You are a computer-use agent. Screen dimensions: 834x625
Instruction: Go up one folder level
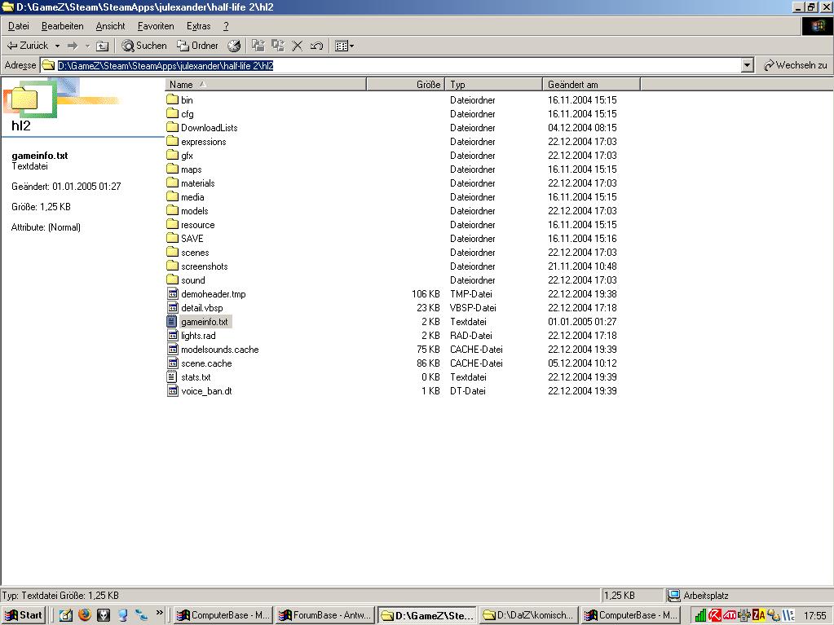pos(102,46)
